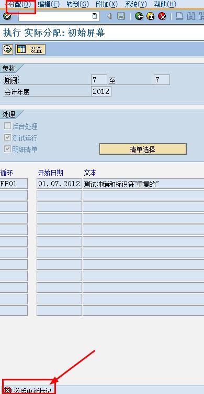Click the green Back arrow icon

(139, 17)
